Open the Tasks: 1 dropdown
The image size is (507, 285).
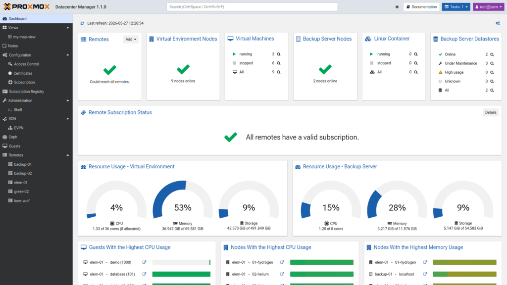tap(456, 7)
